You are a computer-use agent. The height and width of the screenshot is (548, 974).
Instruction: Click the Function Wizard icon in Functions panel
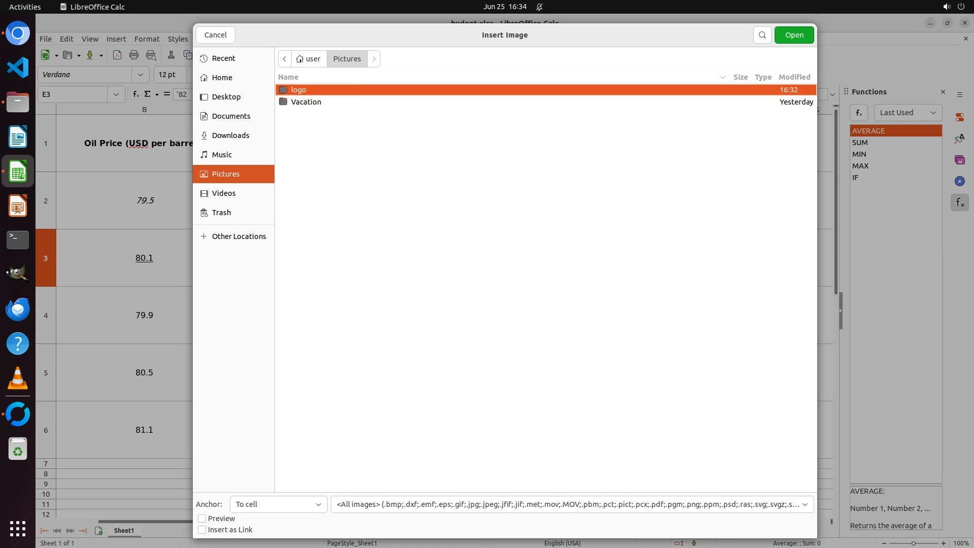(858, 113)
